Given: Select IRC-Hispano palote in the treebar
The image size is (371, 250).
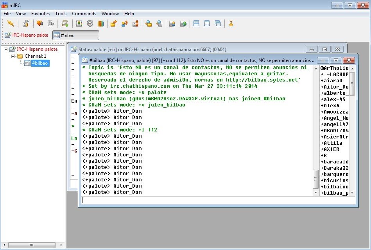Looking at the screenshot, I should (37, 49).
